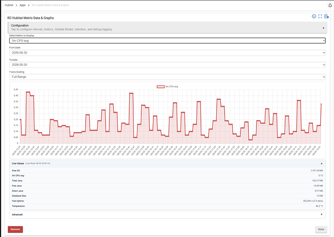Expand the Configuration section
The width and height of the screenshot is (334, 237).
[x=167, y=28]
